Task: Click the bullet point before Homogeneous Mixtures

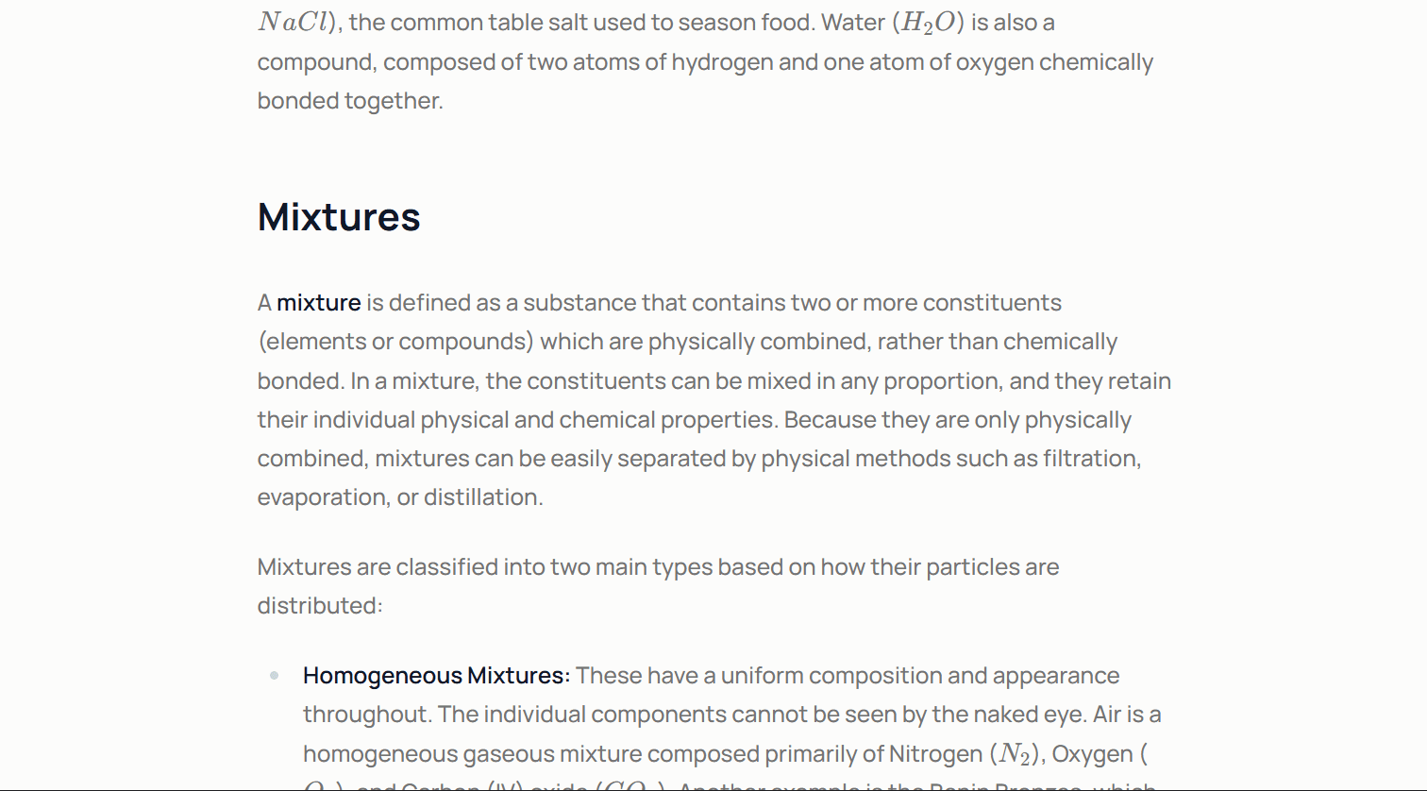Action: [275, 675]
